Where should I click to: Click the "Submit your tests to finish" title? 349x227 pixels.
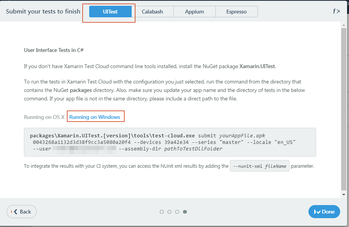(x=43, y=11)
